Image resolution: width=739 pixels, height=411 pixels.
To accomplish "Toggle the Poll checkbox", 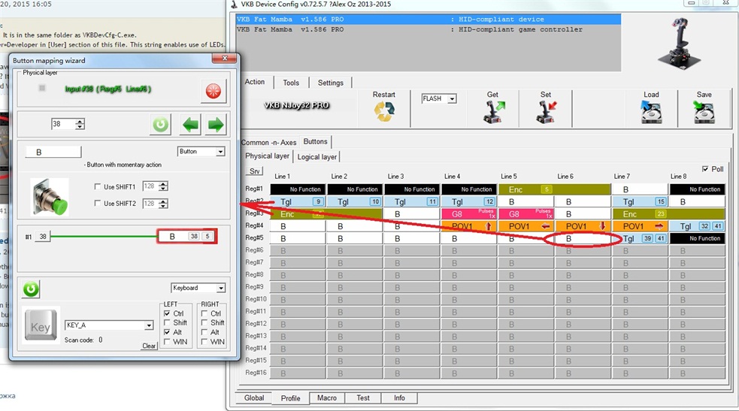I will (x=705, y=168).
